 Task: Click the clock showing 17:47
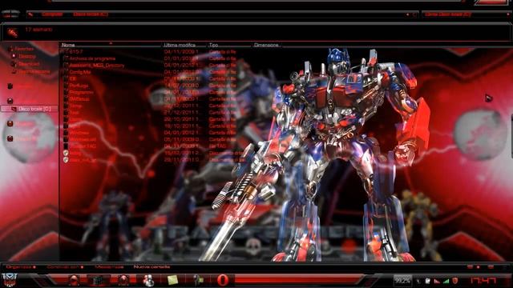coord(483,281)
